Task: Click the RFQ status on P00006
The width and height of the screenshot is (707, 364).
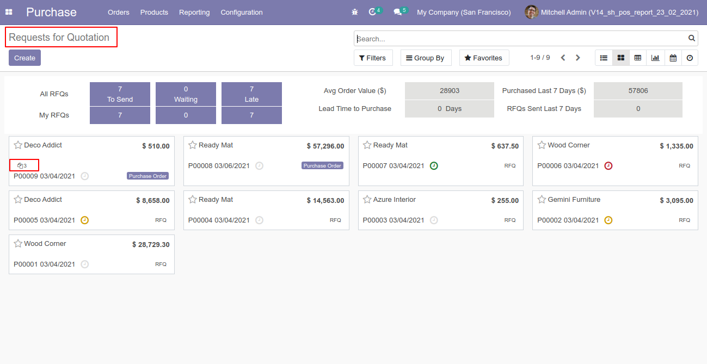Action: pos(684,165)
